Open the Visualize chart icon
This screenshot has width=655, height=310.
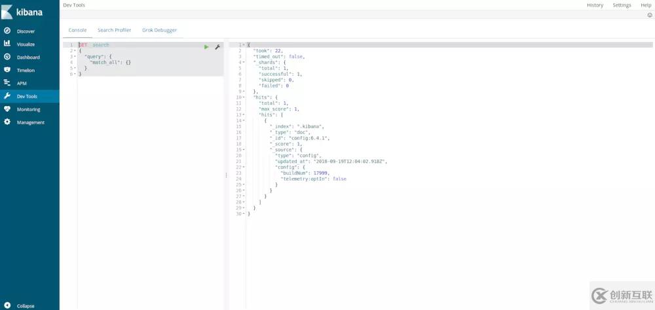pyautogui.click(x=7, y=44)
